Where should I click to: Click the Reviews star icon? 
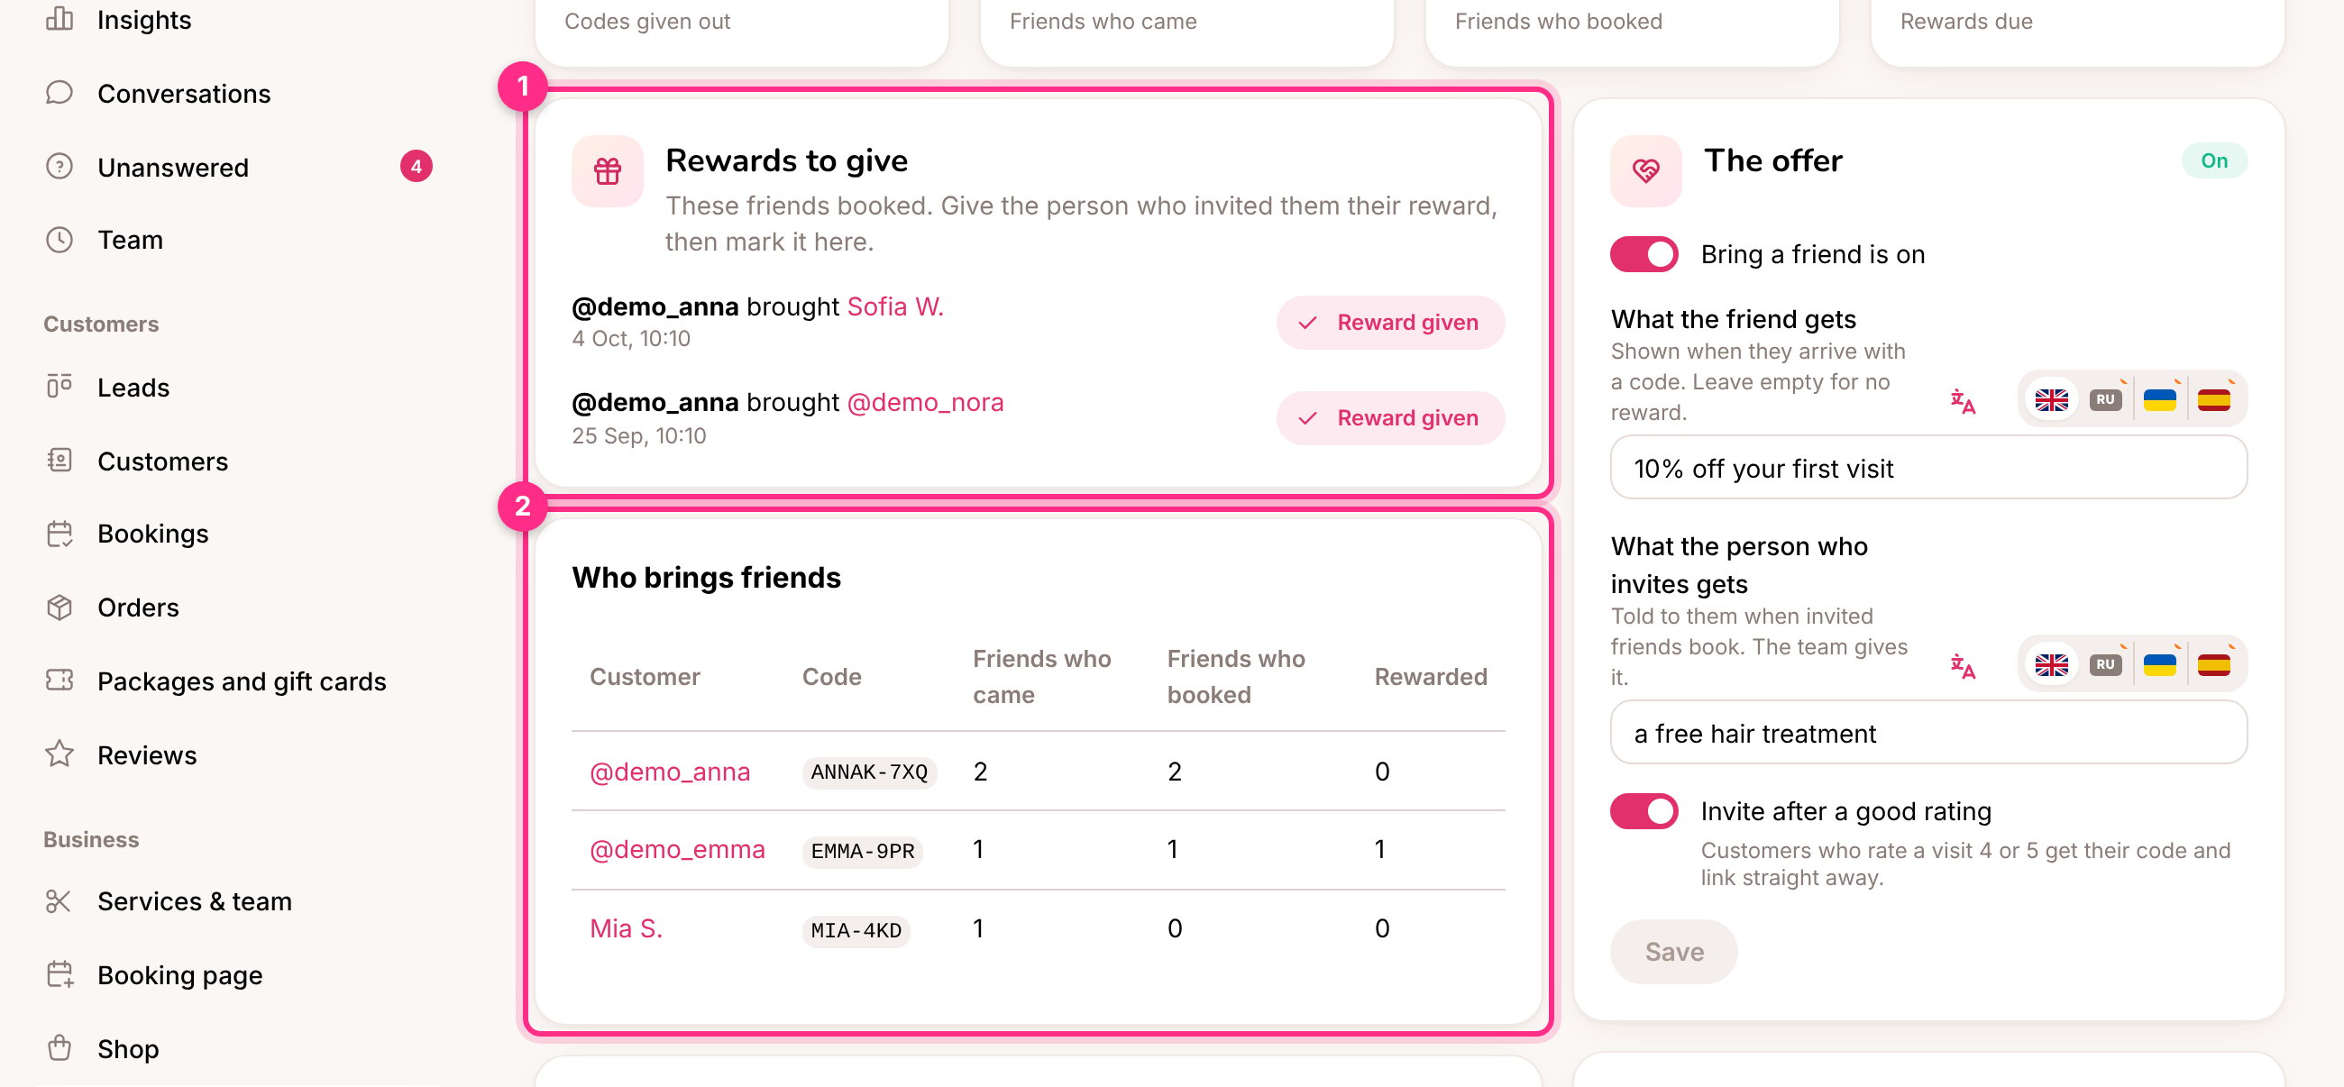(60, 754)
